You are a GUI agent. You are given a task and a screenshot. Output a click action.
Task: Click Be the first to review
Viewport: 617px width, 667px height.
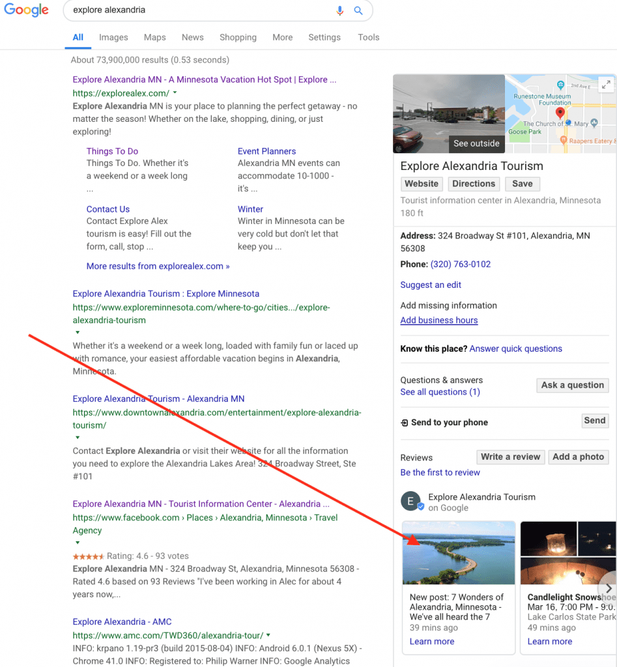tap(440, 472)
